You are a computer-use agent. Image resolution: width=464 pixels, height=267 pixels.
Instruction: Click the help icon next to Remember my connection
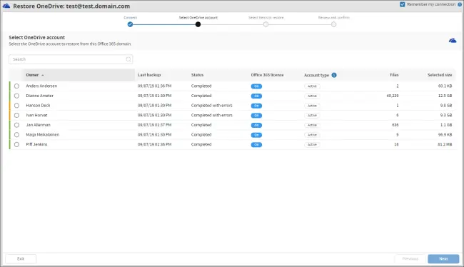coord(460,4)
